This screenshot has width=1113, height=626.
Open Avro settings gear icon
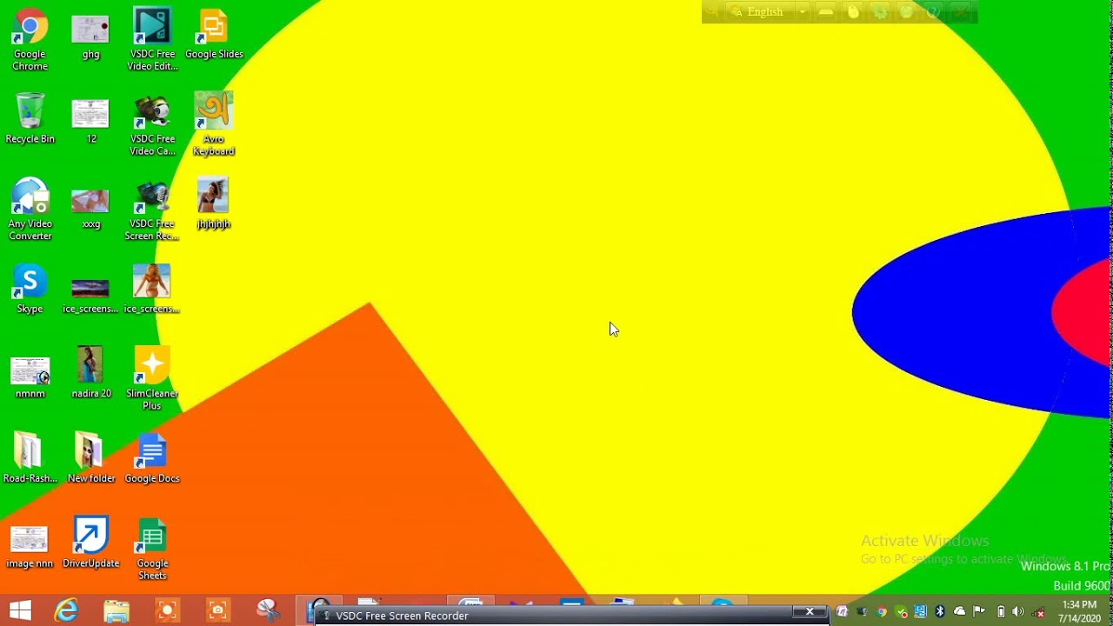tap(880, 11)
